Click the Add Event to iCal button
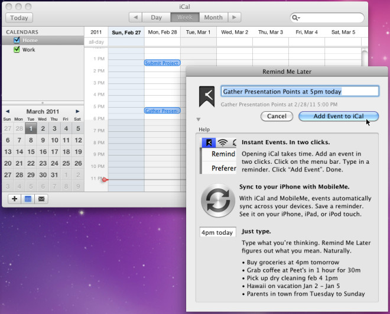This screenshot has height=314, width=390. 338,116
